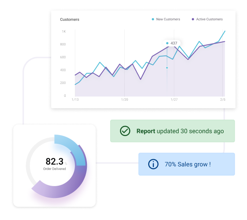Click the 1/27 x-axis date label

(x=174, y=99)
